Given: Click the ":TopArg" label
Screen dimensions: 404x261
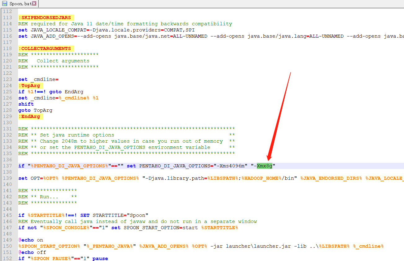Looking at the screenshot, I should [30, 86].
